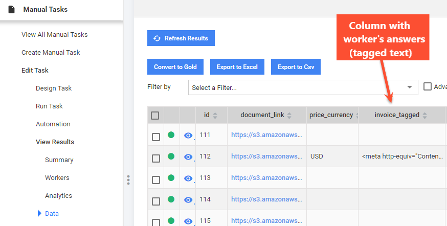447x226 pixels.
Task: Click the green status dot in row 113
Action: pos(171,178)
